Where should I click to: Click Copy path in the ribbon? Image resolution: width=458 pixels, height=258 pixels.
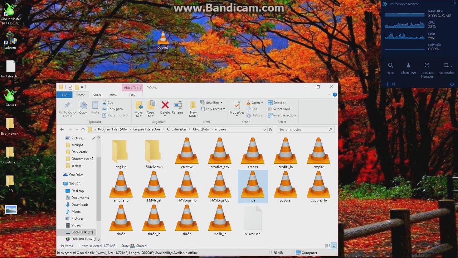[112, 109]
